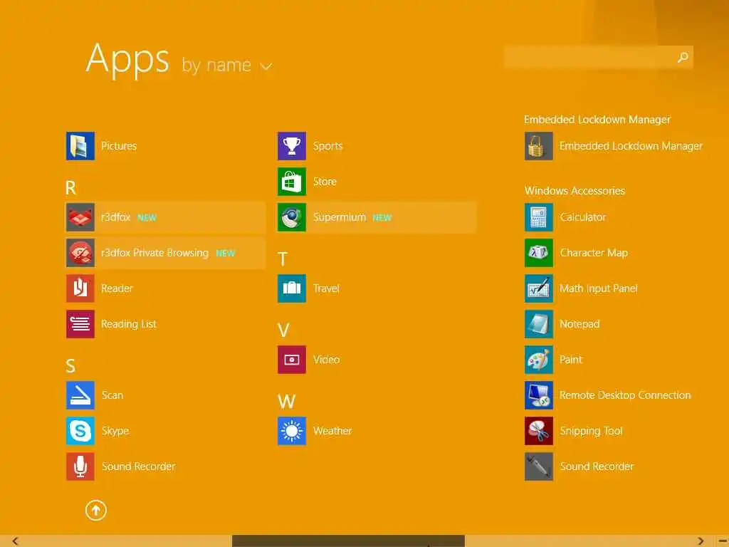Open the Sports trophy icon
This screenshot has height=547, width=729.
tap(291, 146)
